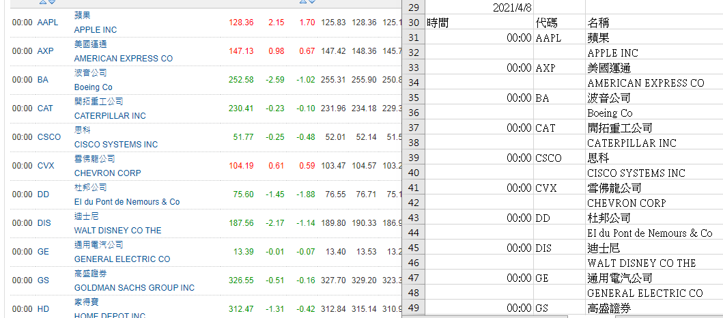
Task: Open the CAT ticker link in the web table
Action: click(45, 109)
